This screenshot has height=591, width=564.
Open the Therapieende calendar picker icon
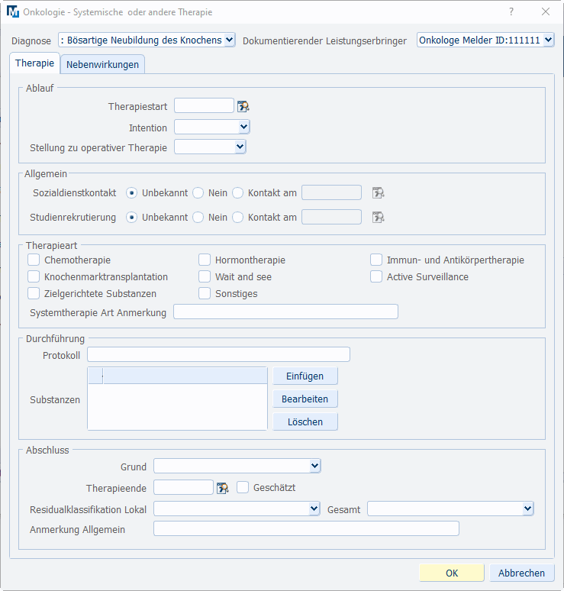pyautogui.click(x=223, y=488)
